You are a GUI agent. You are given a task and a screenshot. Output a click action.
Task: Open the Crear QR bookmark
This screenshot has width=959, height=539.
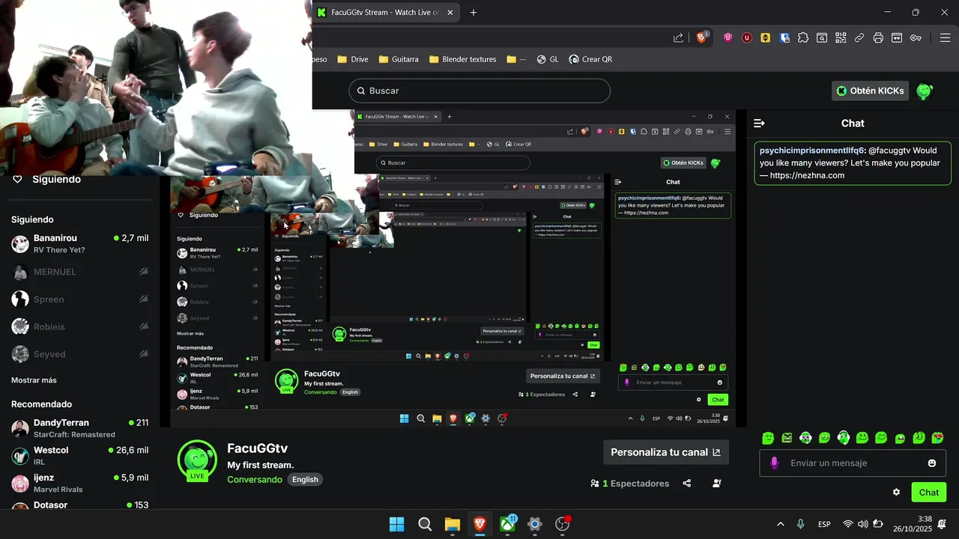pos(590,59)
